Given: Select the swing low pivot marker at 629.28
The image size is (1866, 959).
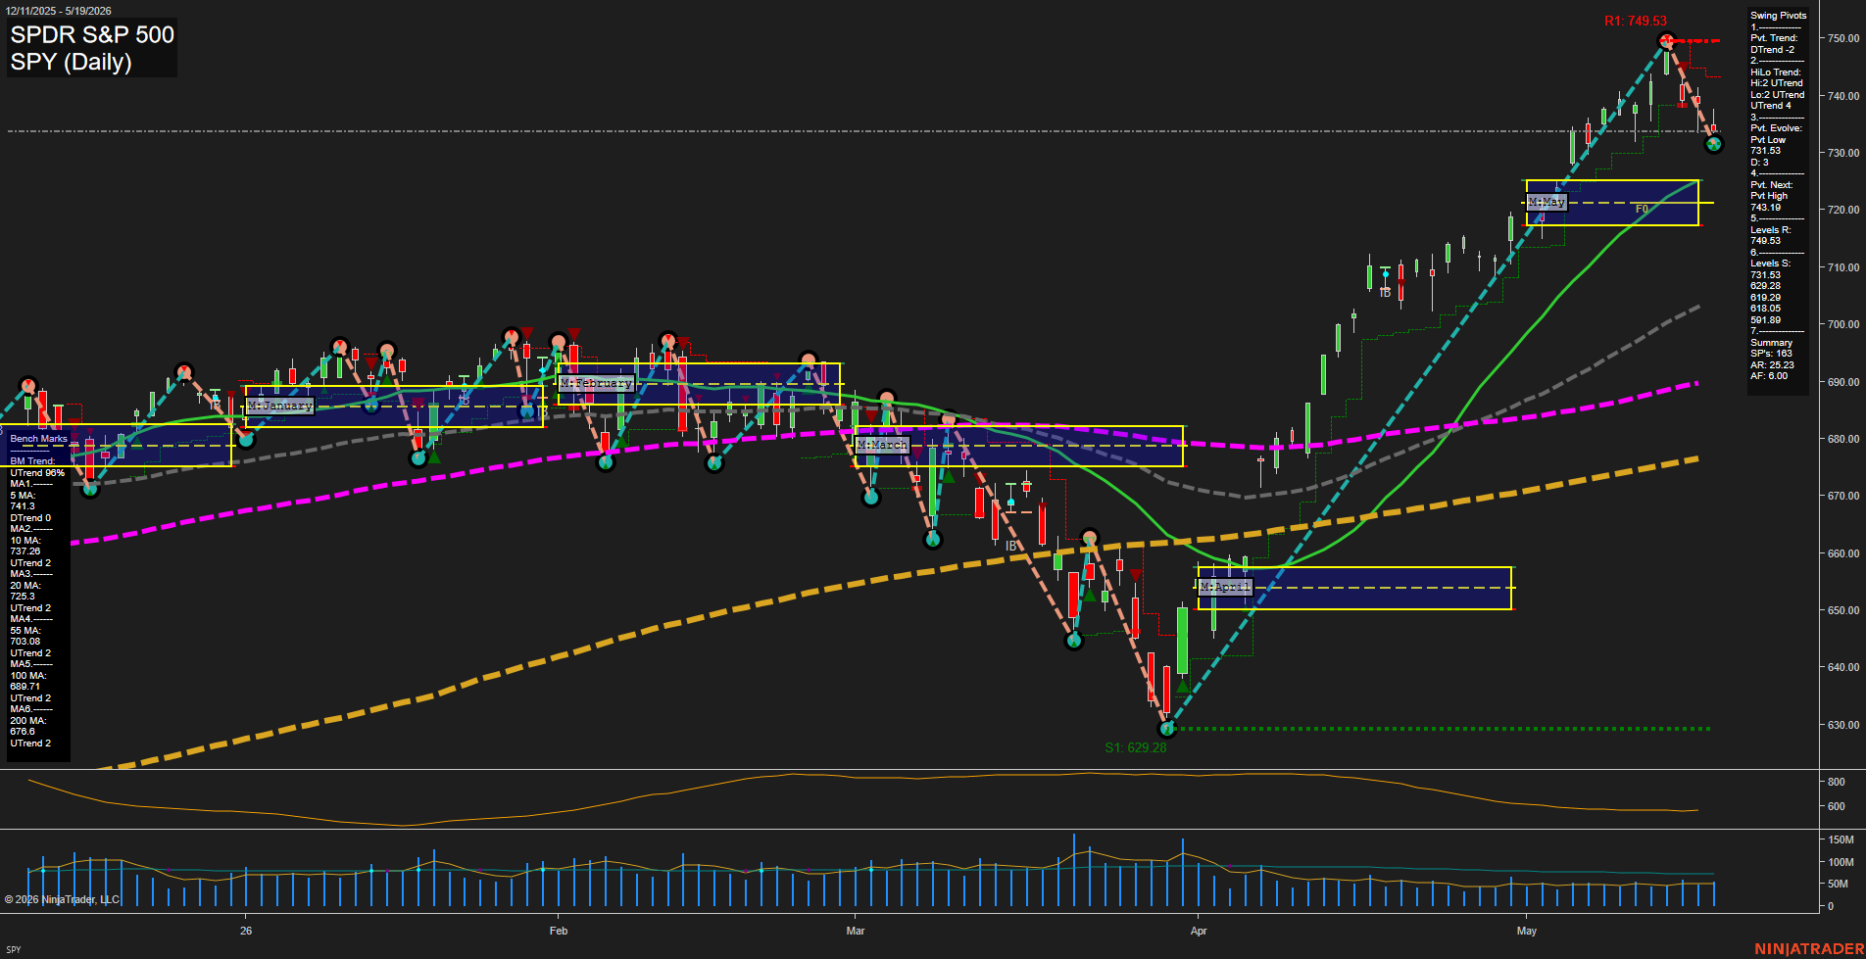Looking at the screenshot, I should (x=1166, y=729).
